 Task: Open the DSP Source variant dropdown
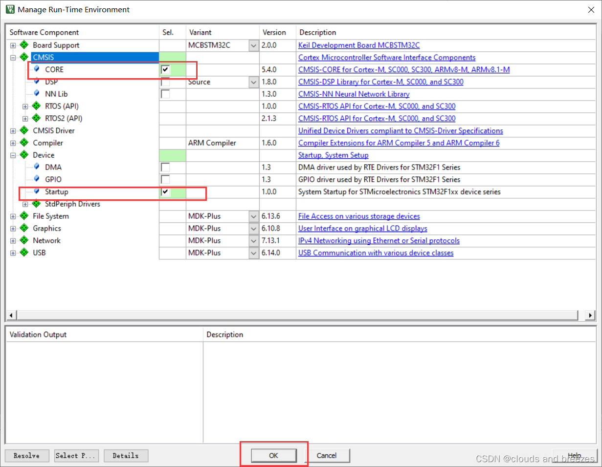coord(254,82)
